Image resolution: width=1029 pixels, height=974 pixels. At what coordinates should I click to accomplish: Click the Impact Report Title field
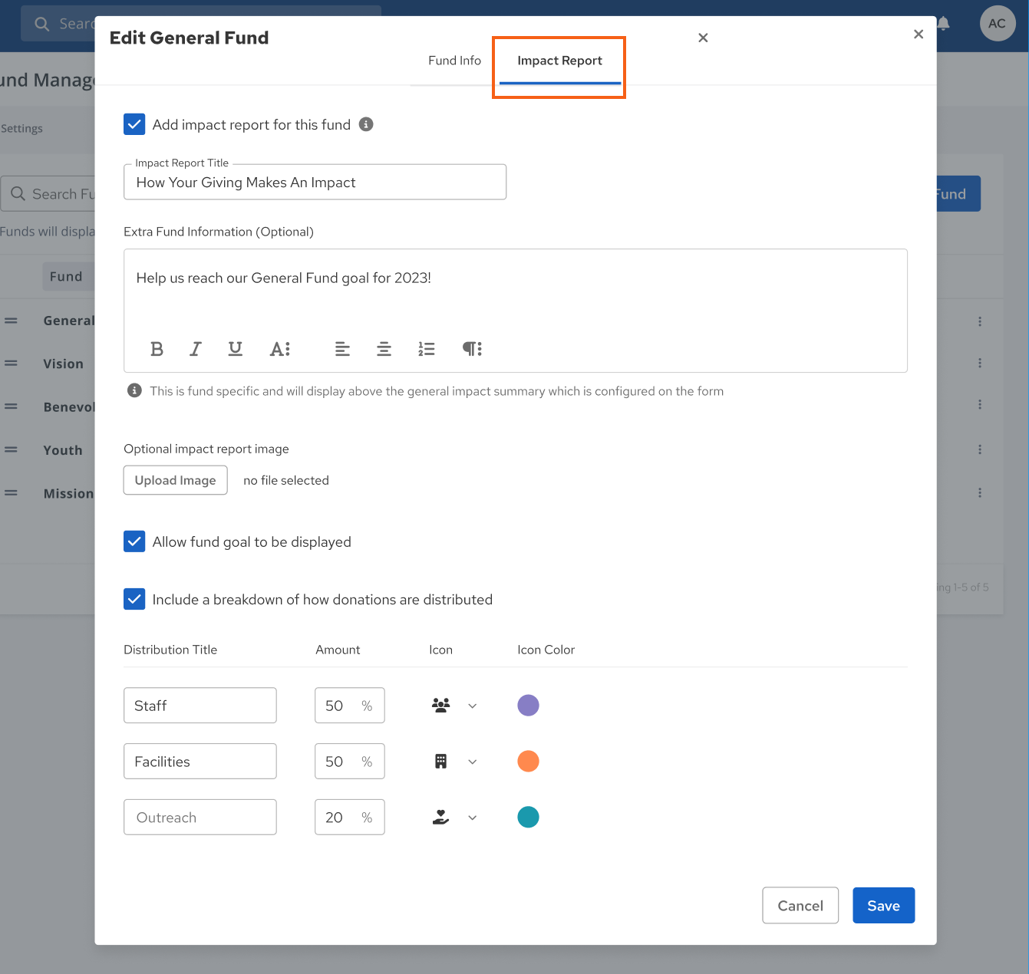(x=315, y=183)
